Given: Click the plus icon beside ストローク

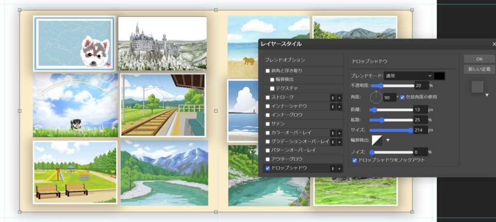Looking at the screenshot, I should coord(340,97).
